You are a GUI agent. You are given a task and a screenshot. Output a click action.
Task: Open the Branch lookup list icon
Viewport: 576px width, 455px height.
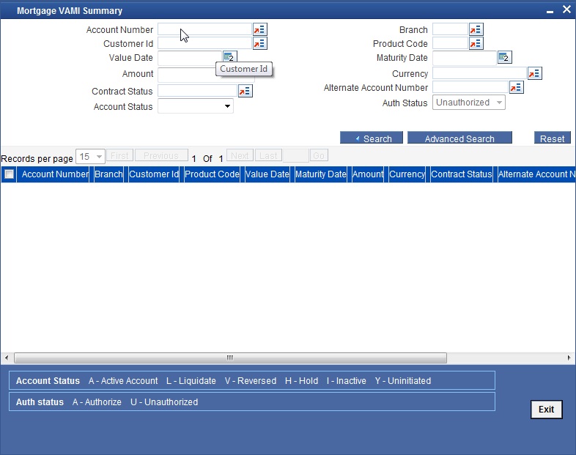[x=476, y=29]
